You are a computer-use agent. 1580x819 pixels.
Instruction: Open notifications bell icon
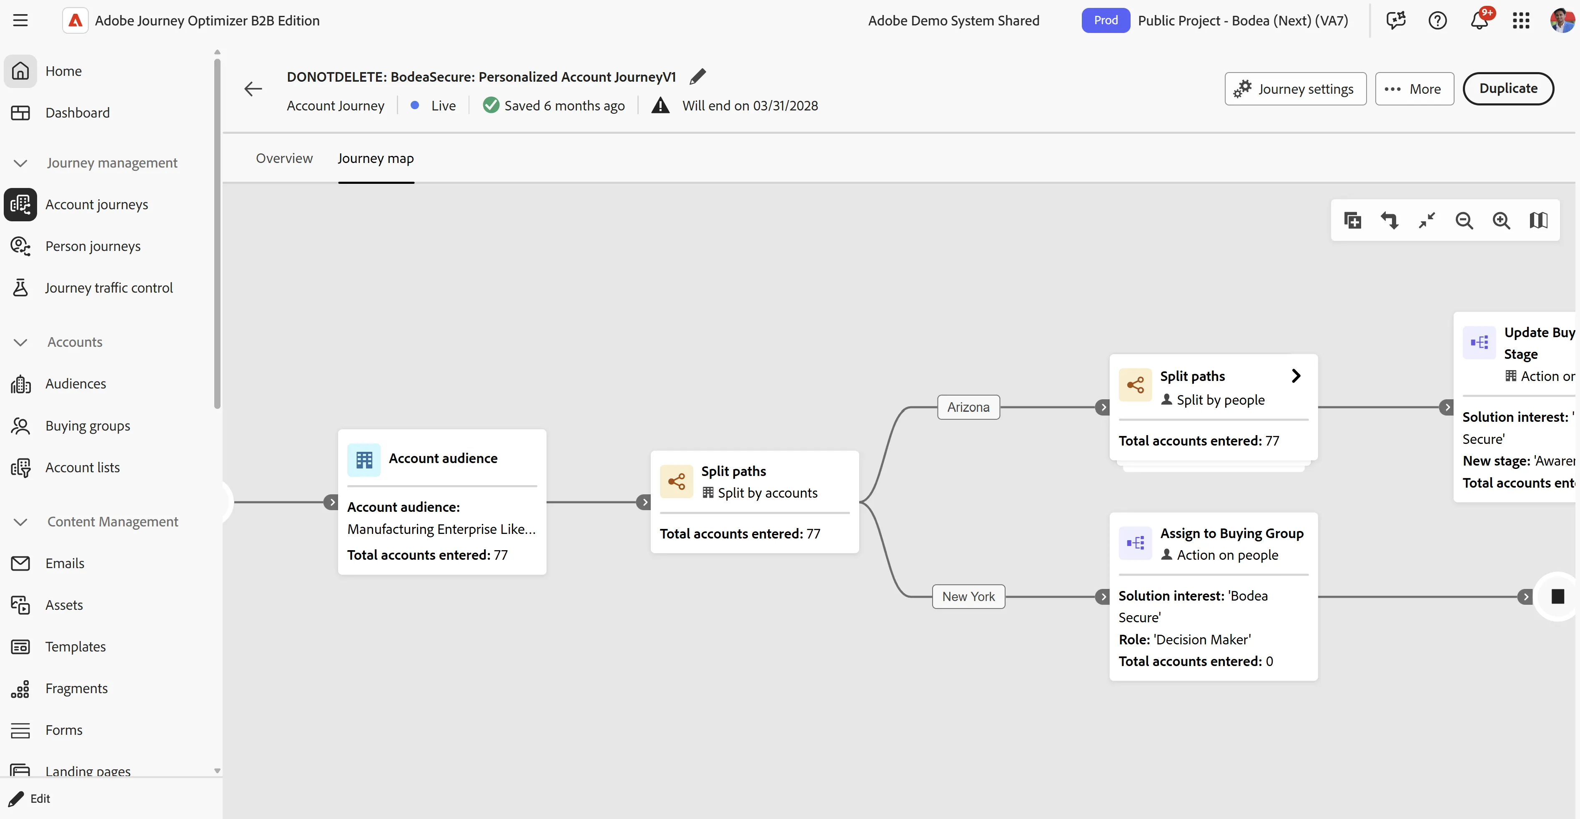(1479, 20)
